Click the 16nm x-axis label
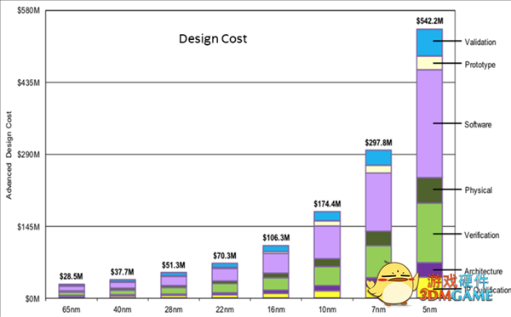 tap(276, 309)
